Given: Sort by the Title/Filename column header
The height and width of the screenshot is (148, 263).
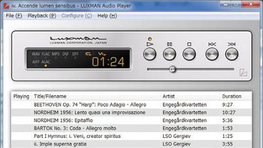Looking at the screenshot, I should tap(50, 96).
